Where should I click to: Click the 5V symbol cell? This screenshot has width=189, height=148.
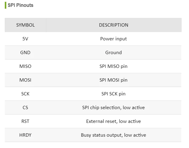(25, 39)
